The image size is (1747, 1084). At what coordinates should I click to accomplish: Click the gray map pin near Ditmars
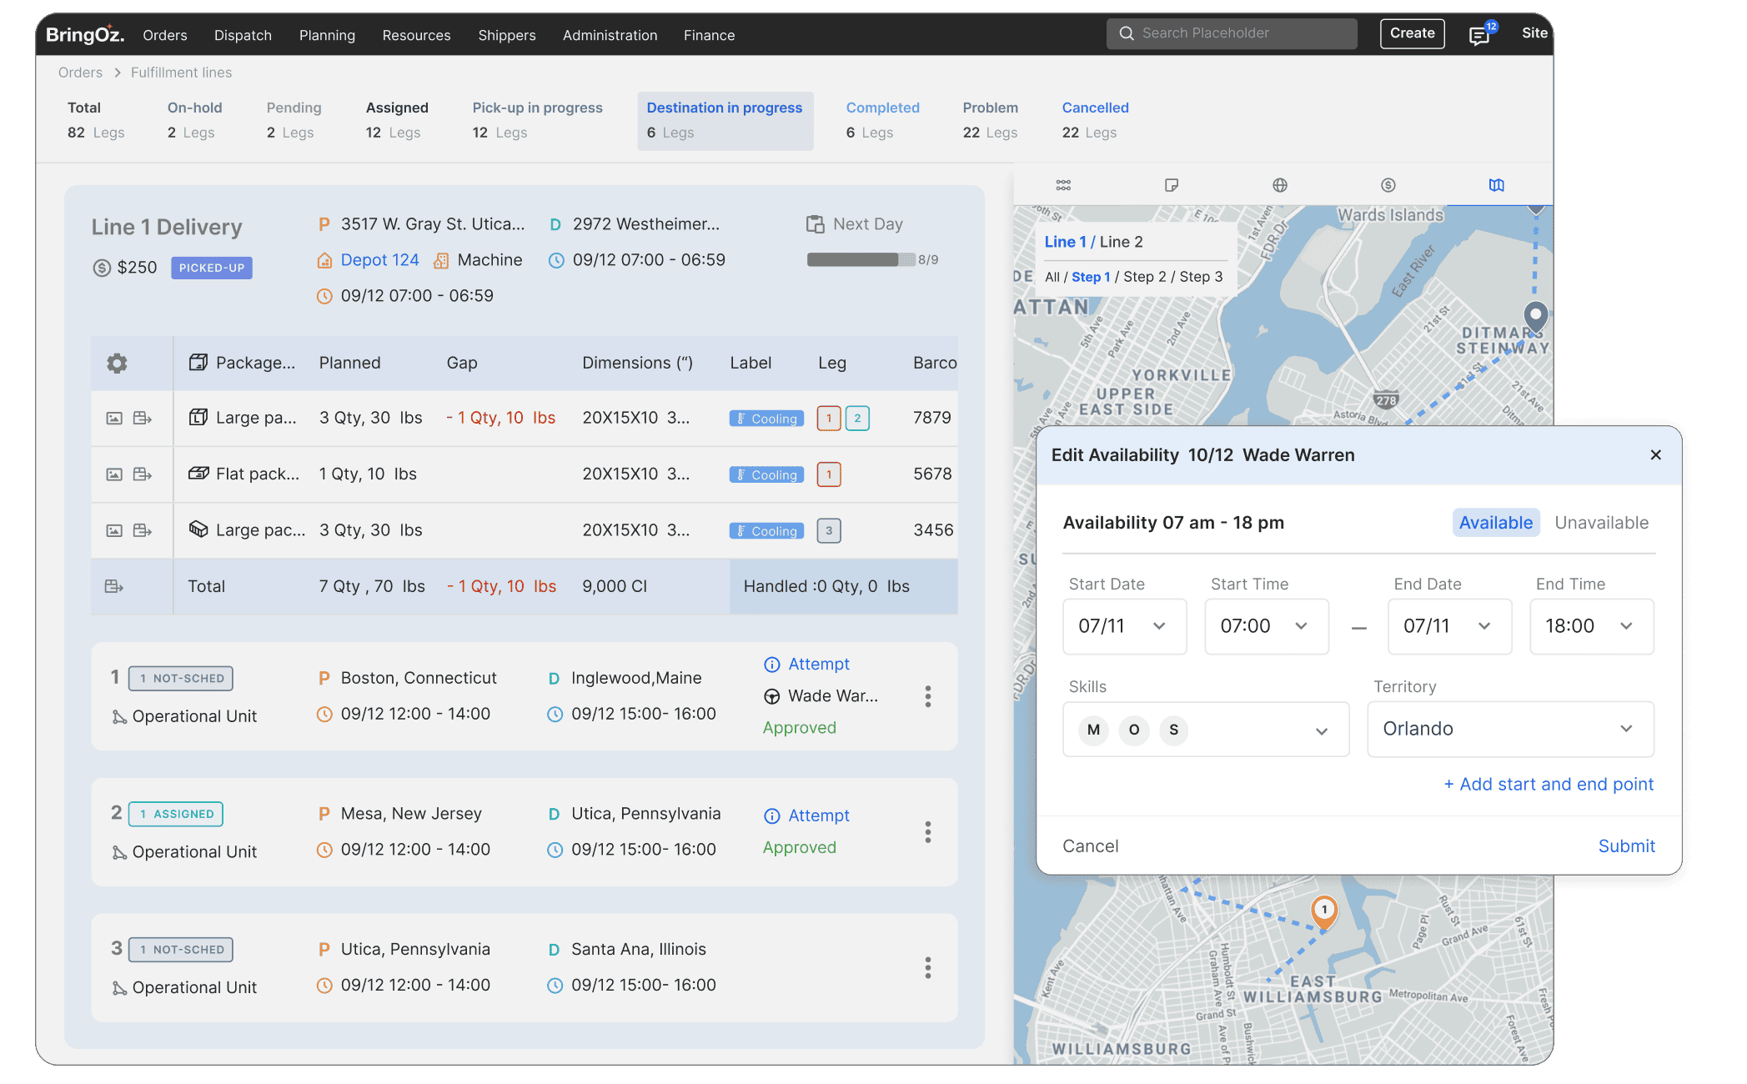pyautogui.click(x=1535, y=318)
